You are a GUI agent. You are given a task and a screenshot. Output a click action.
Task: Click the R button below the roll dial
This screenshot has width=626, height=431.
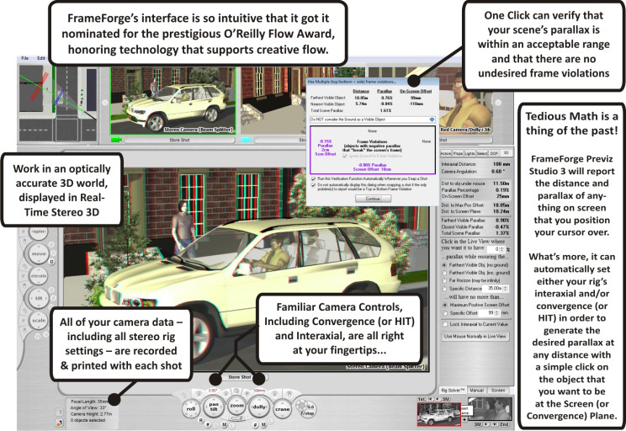(202, 421)
